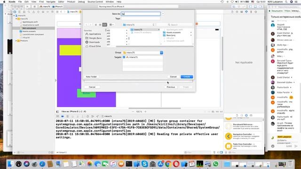The height and width of the screenshot is (169, 301).
Task: Open the Edit menu
Action: 26,2
